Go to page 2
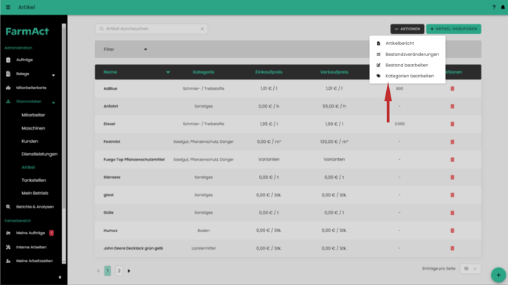Screen dimensions: 508x285 click(119, 271)
